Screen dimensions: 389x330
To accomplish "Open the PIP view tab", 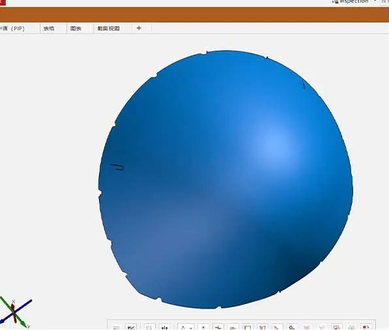I will [x=13, y=29].
